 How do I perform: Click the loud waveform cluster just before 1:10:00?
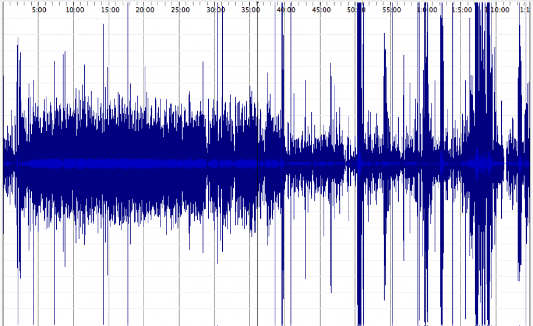[483, 162]
